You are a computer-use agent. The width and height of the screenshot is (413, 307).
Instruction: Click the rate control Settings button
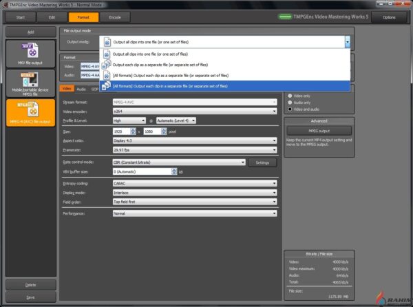point(262,162)
